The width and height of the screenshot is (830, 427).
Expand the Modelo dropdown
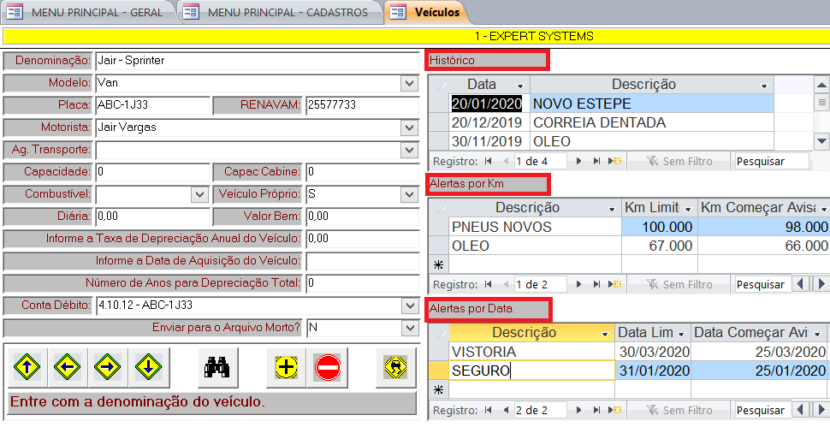(408, 83)
